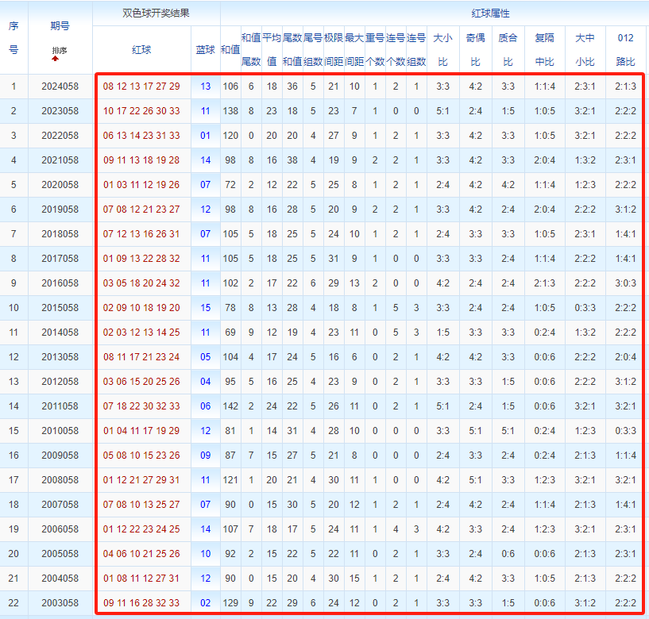
Task: Click the 序号 column header
Action: pos(14,37)
